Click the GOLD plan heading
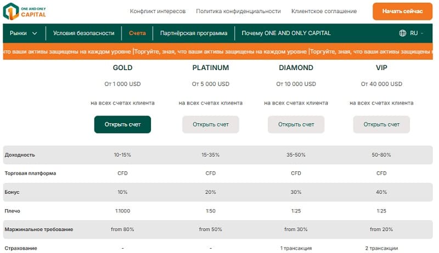The width and height of the screenshot is (439, 253). [122, 68]
